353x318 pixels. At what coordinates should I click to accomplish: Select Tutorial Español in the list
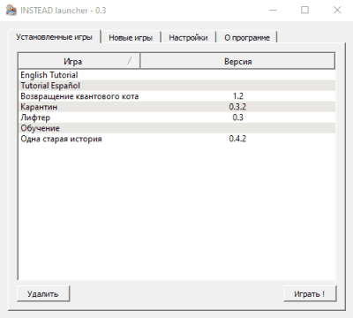[x=176, y=86]
